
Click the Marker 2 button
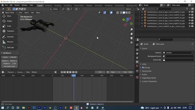13,61
